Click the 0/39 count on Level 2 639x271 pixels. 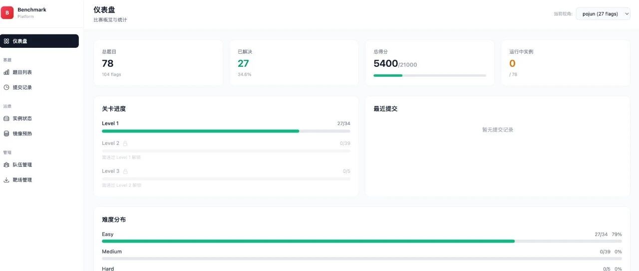tap(345, 143)
